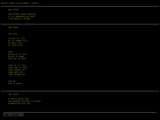Click line 'i go back to sleep'
The height and width of the screenshot is (120, 160).
tap(19, 19)
